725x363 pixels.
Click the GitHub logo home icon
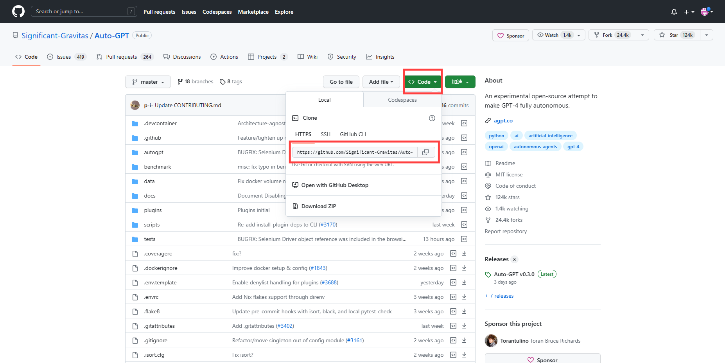[18, 11]
